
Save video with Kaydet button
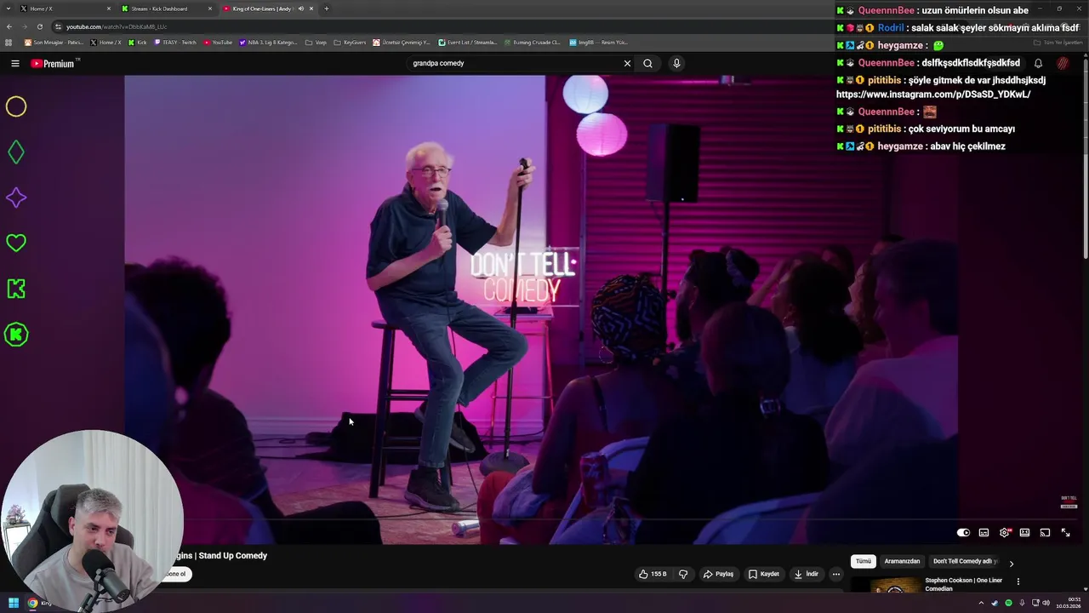click(763, 574)
